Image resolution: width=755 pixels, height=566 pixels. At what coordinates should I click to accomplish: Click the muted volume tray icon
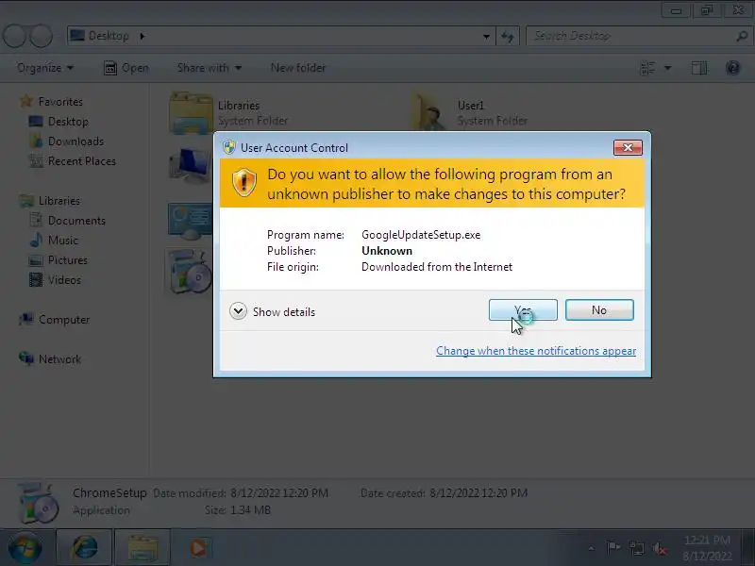(660, 548)
